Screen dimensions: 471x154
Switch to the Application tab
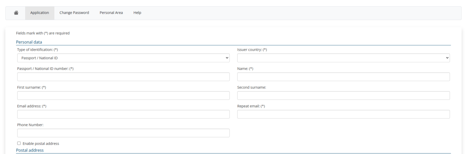coord(40,13)
